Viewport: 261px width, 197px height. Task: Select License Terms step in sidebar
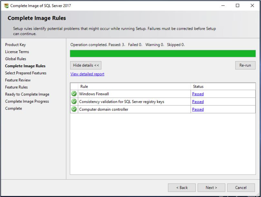click(x=17, y=52)
